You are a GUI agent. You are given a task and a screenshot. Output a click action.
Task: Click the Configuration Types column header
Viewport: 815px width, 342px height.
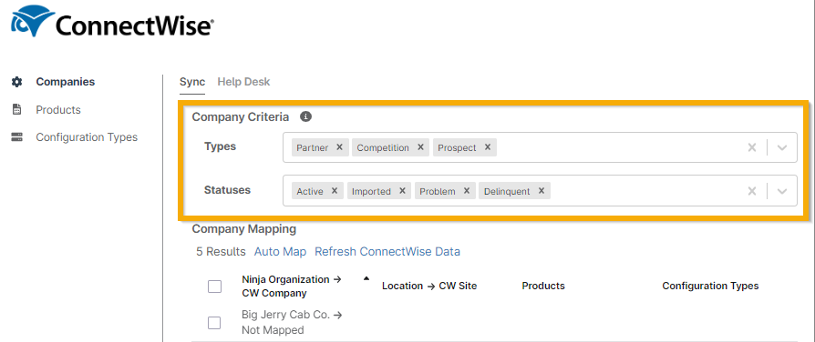coord(710,286)
